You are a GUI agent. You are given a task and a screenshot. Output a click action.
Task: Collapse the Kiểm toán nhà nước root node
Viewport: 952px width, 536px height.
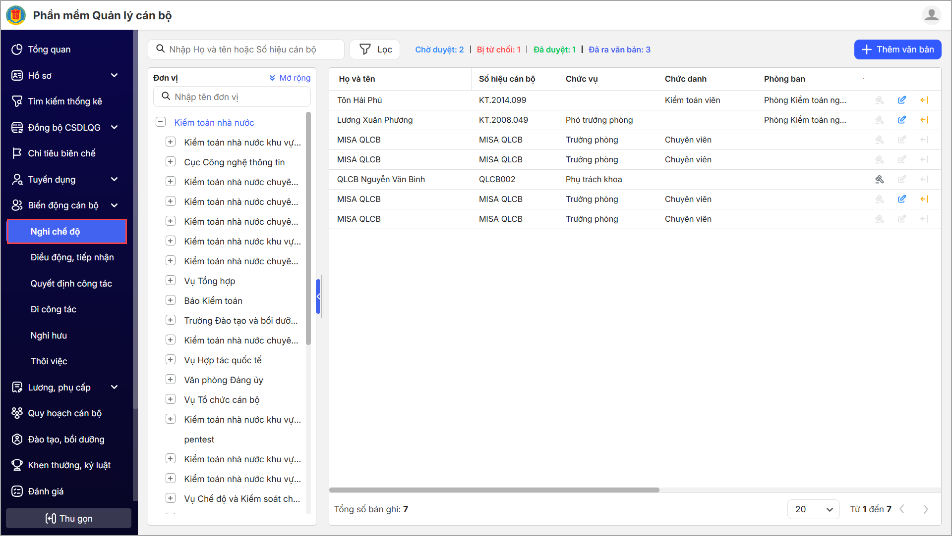pos(161,122)
